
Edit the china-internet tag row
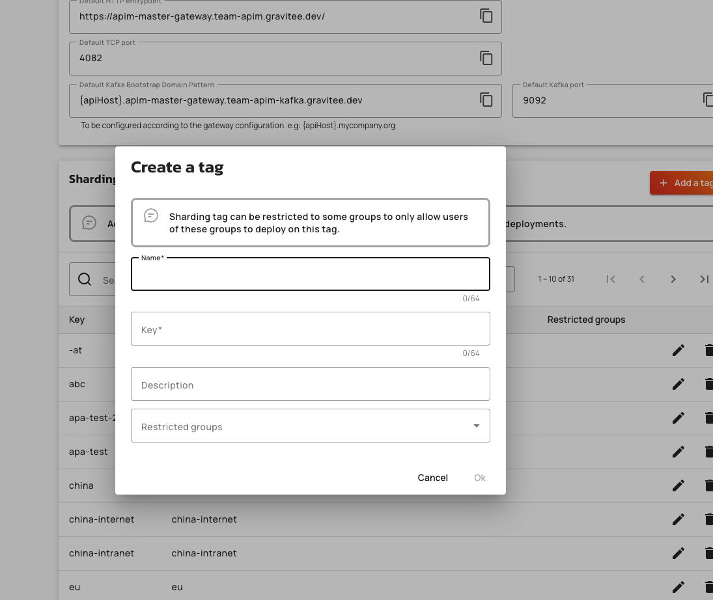pos(678,519)
